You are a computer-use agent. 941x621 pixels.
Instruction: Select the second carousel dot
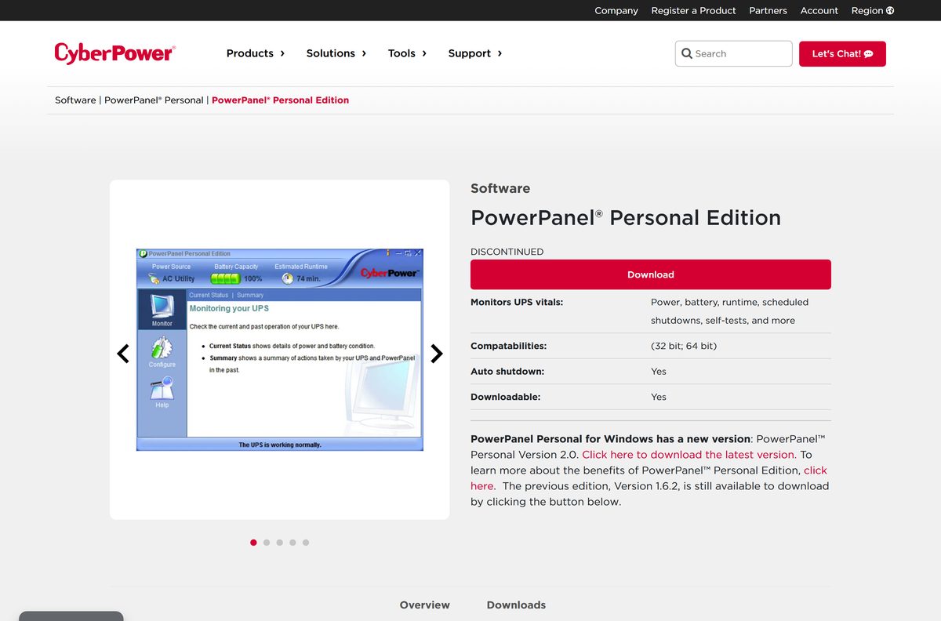(x=267, y=543)
